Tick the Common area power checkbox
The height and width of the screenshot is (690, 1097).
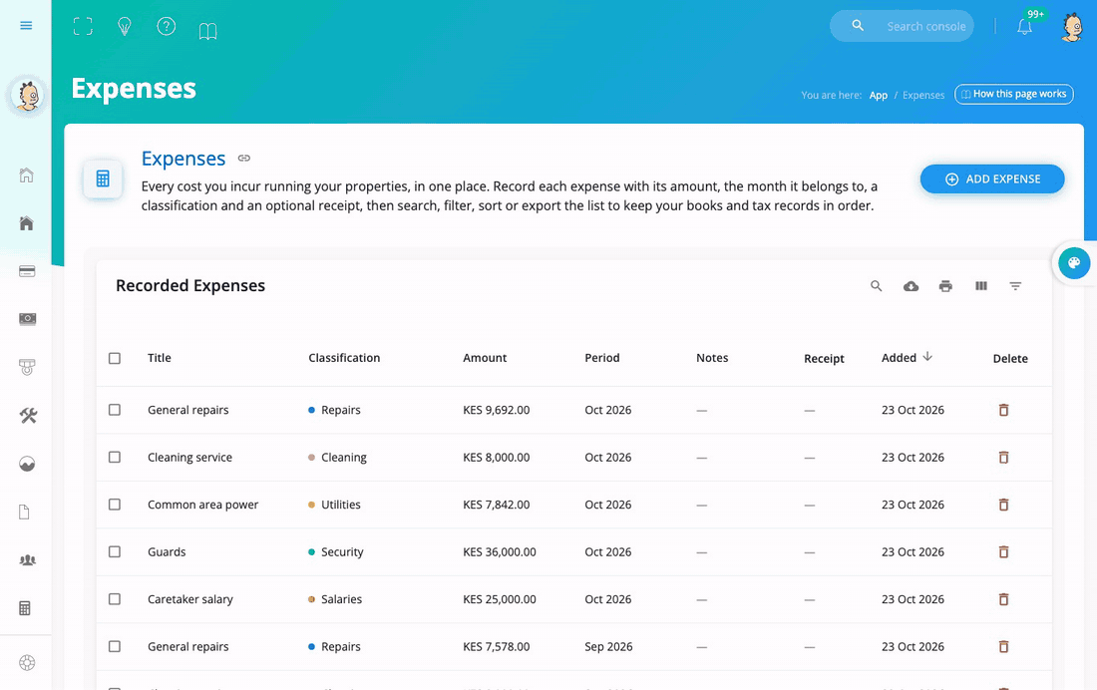click(x=115, y=505)
